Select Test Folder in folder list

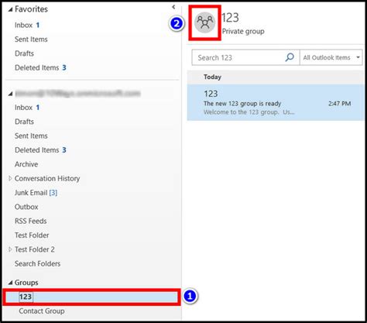point(32,235)
